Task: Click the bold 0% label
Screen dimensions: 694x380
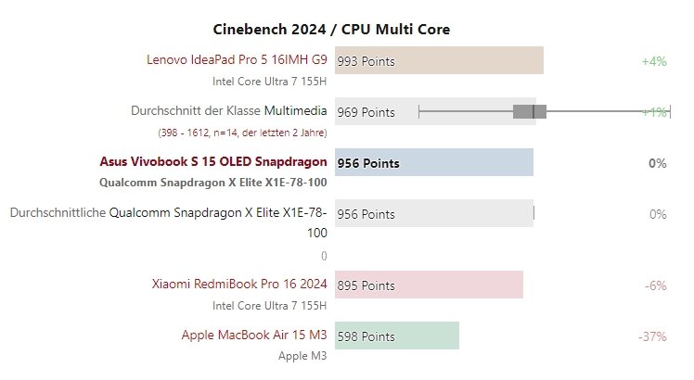Action: click(658, 163)
